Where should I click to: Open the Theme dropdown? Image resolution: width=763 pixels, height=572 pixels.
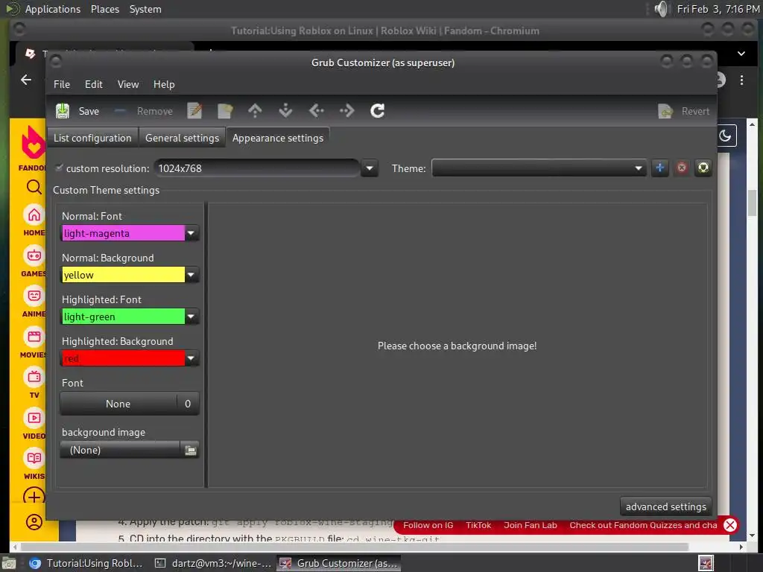[x=539, y=168]
